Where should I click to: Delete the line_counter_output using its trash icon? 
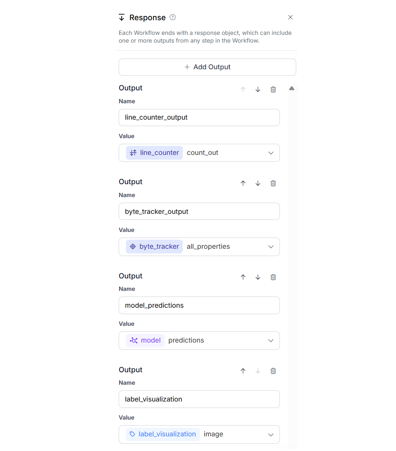tap(273, 89)
